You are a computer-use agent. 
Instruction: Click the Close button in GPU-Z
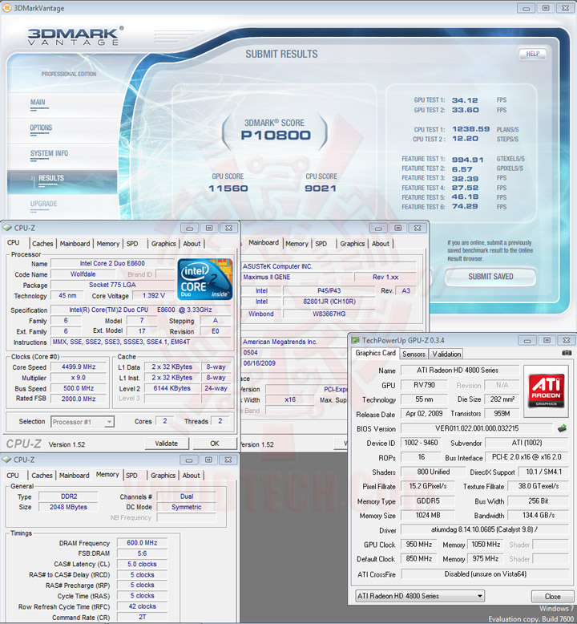(x=552, y=596)
